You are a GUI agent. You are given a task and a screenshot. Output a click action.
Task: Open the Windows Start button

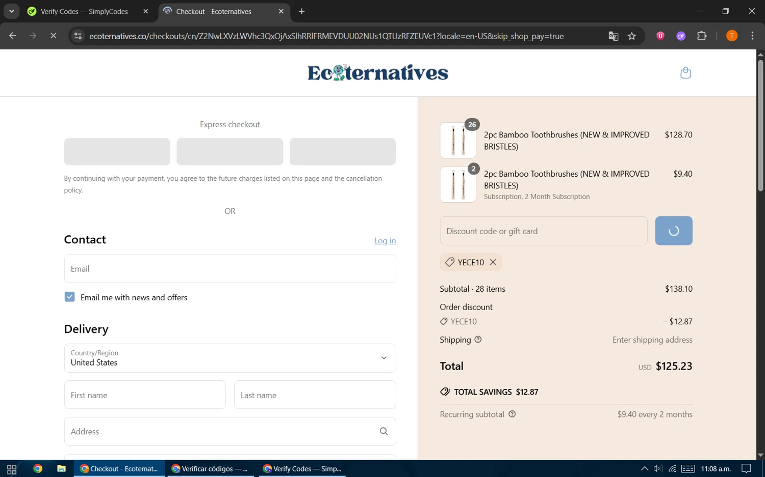pos(12,469)
